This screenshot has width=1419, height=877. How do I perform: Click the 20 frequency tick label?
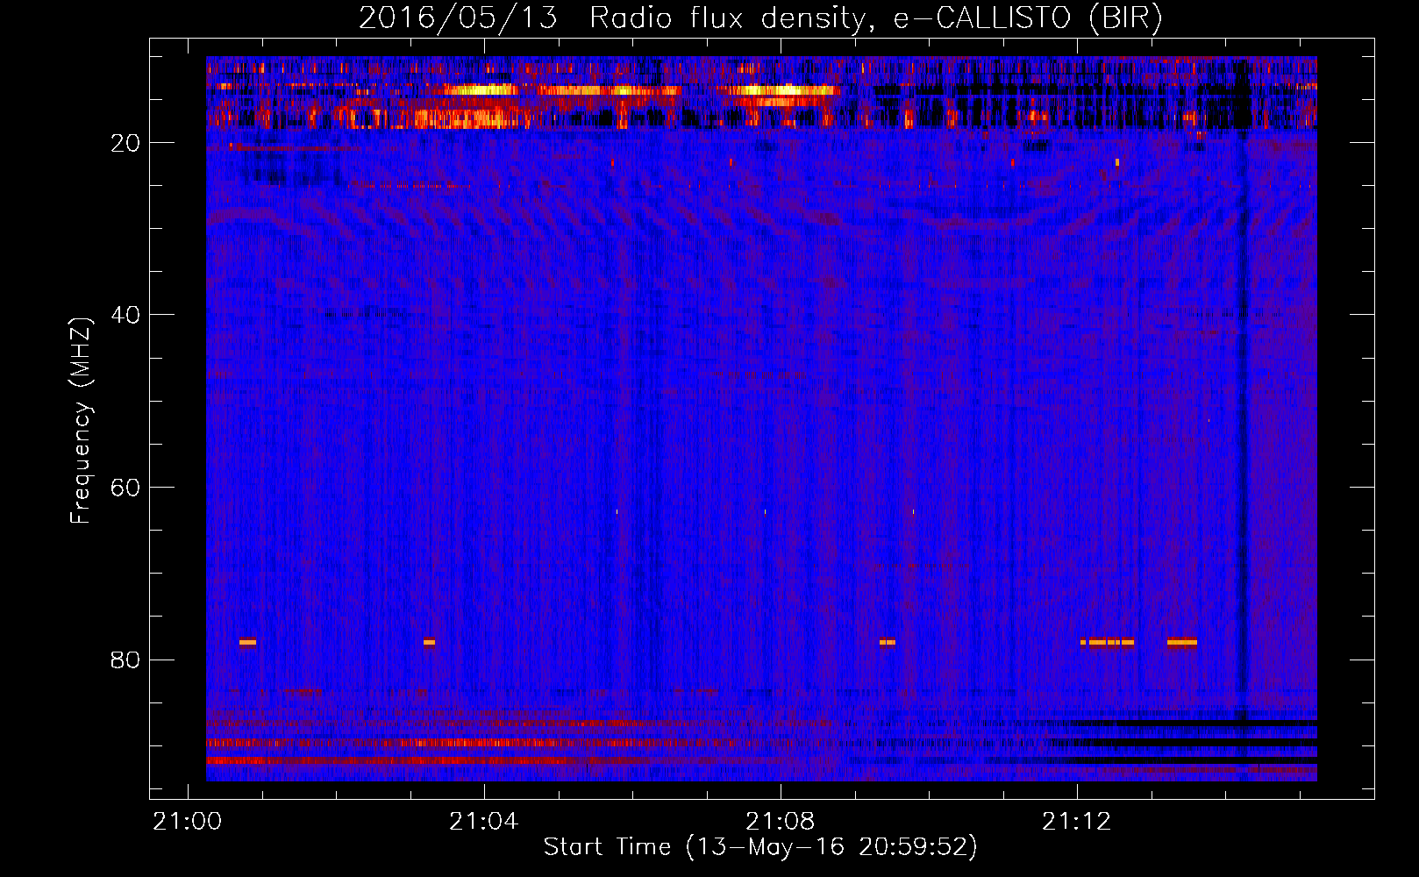tap(125, 143)
